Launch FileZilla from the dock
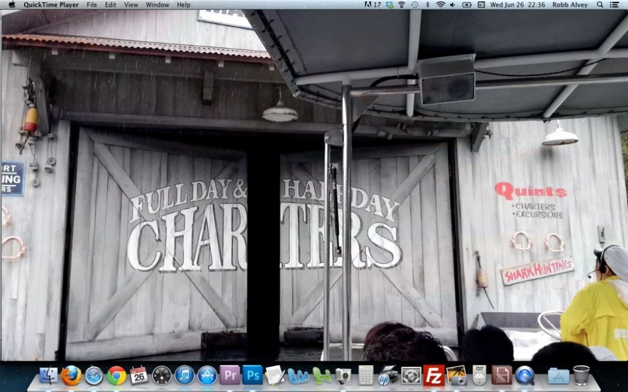The height and width of the screenshot is (392, 628). click(x=433, y=375)
